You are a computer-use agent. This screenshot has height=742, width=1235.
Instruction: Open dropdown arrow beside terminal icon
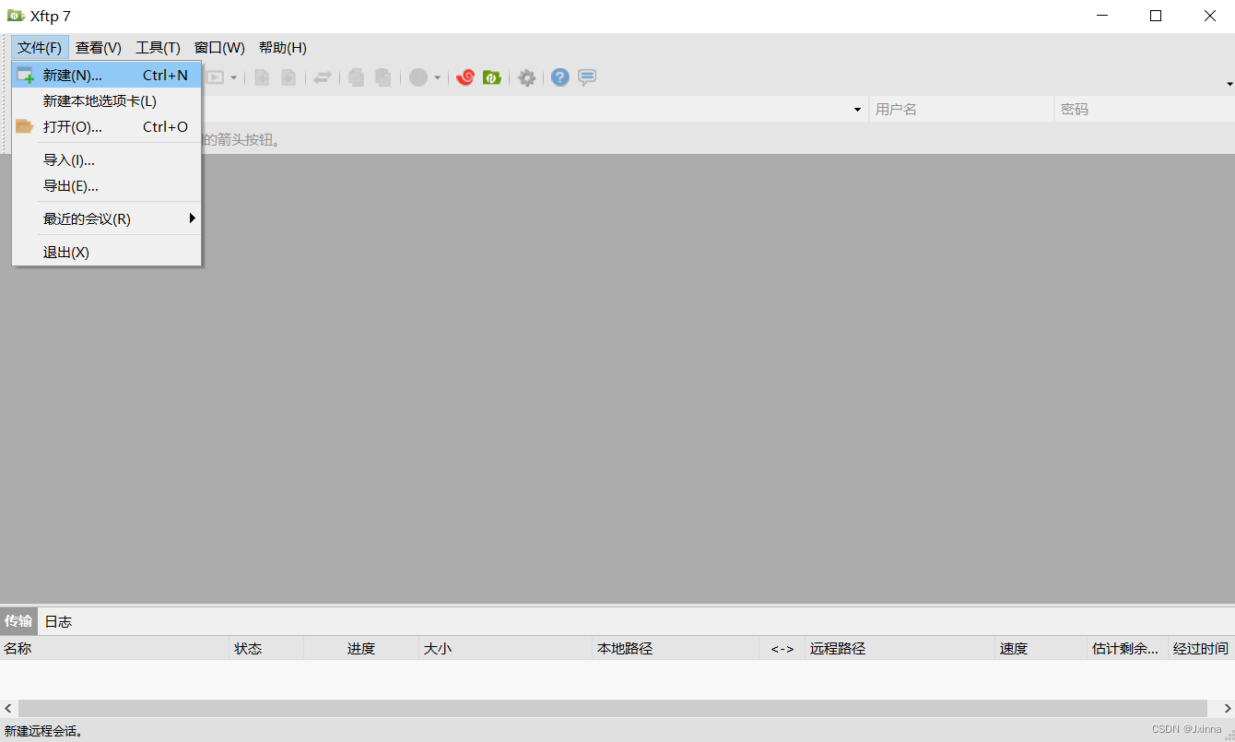pos(234,77)
